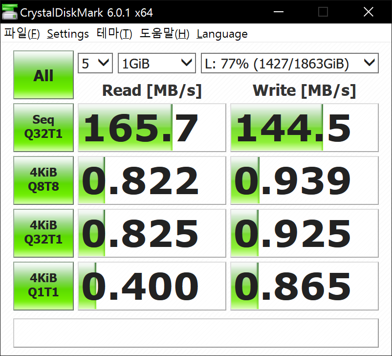
Task: Start the 4KiB Q1T1 test
Action: pos(44,286)
